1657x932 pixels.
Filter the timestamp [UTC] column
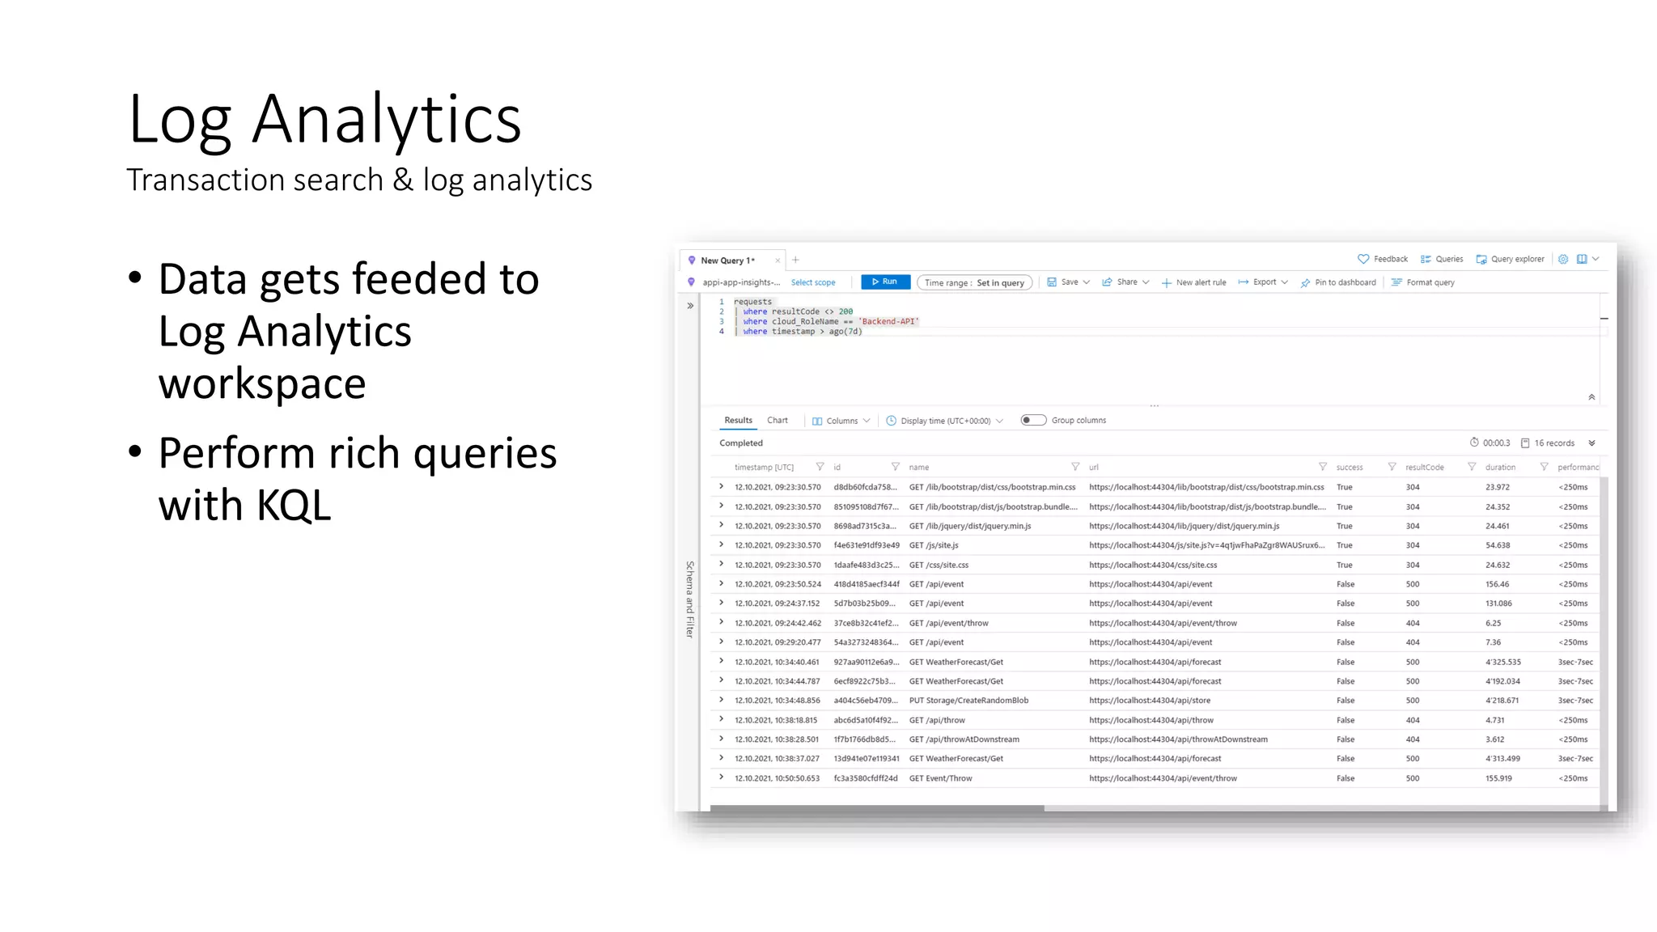(820, 467)
